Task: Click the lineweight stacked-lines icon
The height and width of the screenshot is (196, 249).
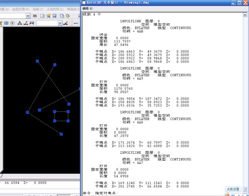Action: point(35,16)
